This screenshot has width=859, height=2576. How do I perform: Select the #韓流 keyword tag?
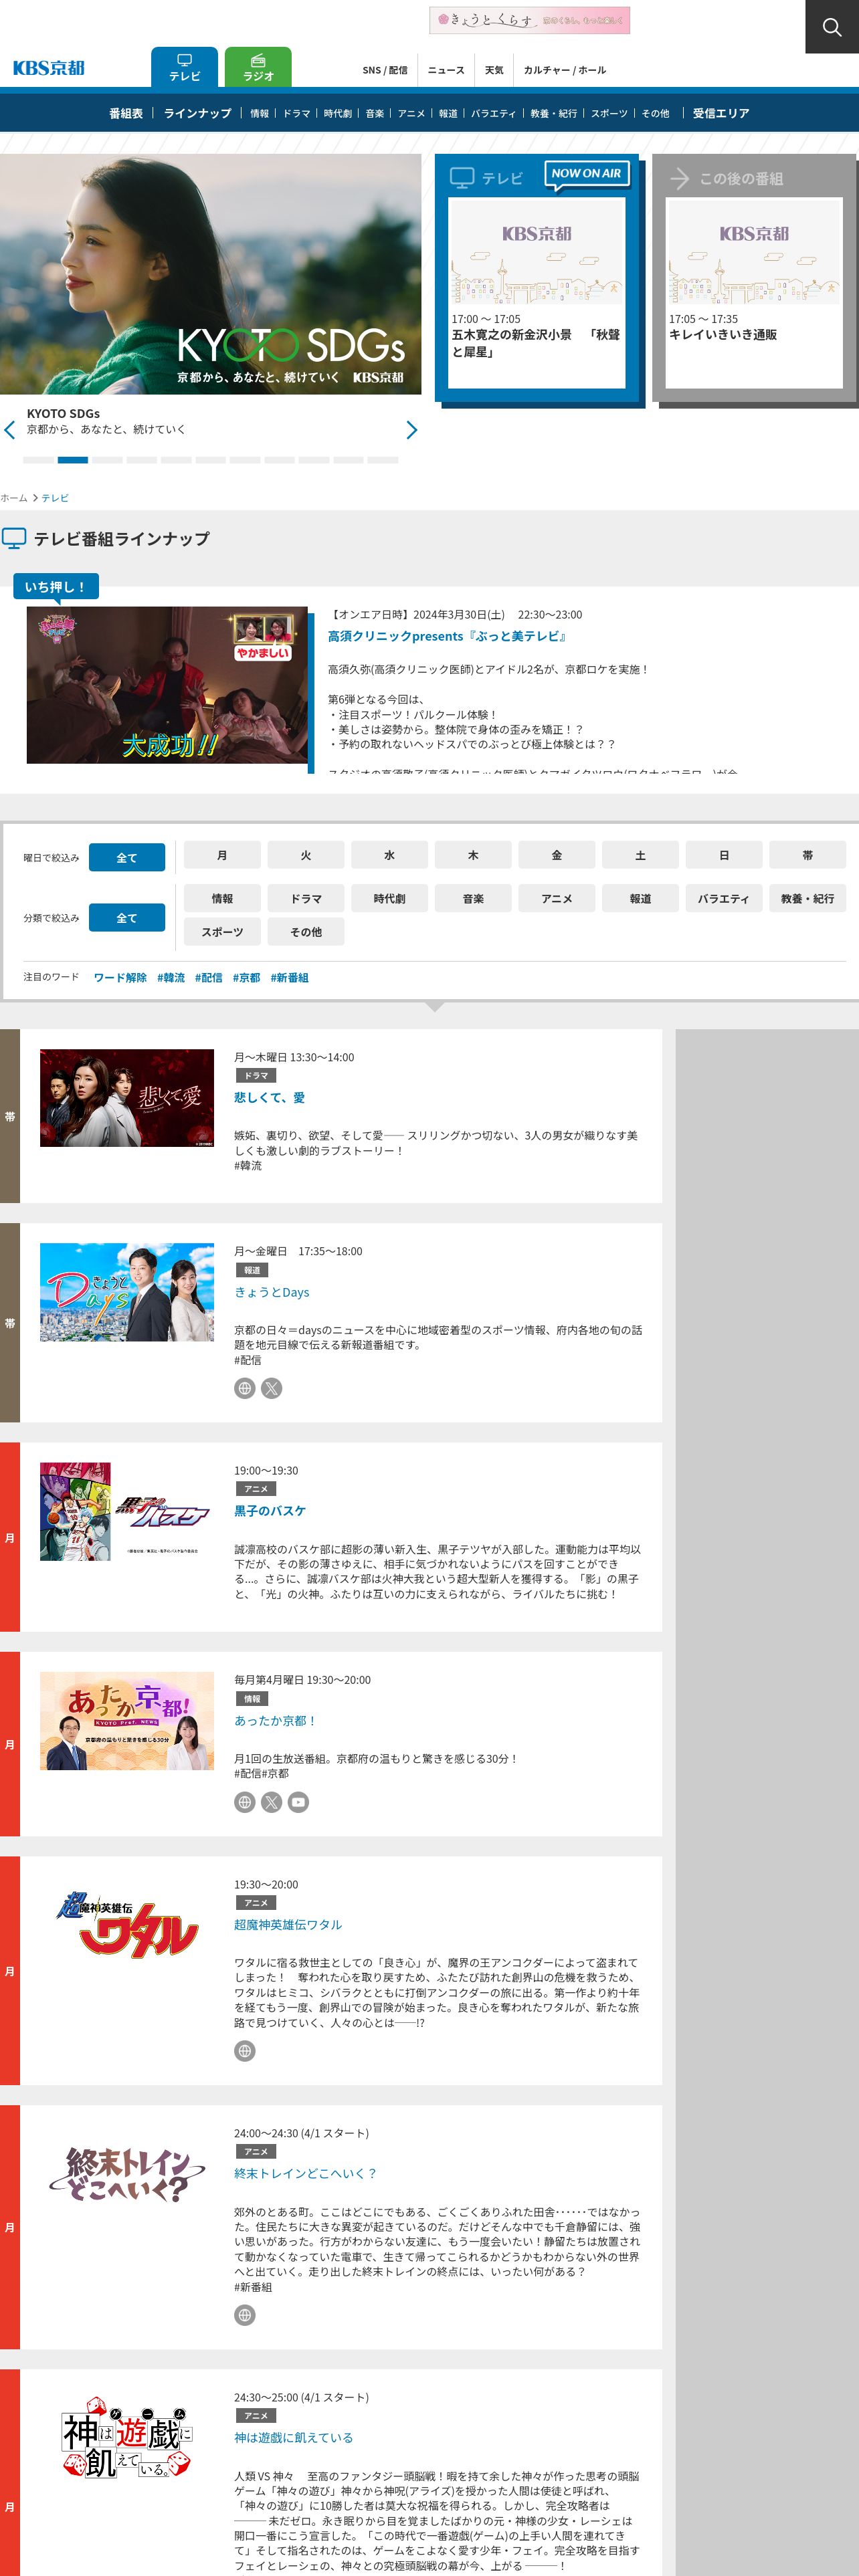point(171,978)
